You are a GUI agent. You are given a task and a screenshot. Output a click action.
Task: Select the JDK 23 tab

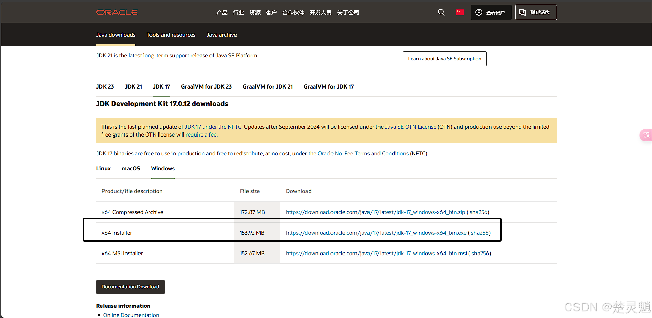coord(105,86)
